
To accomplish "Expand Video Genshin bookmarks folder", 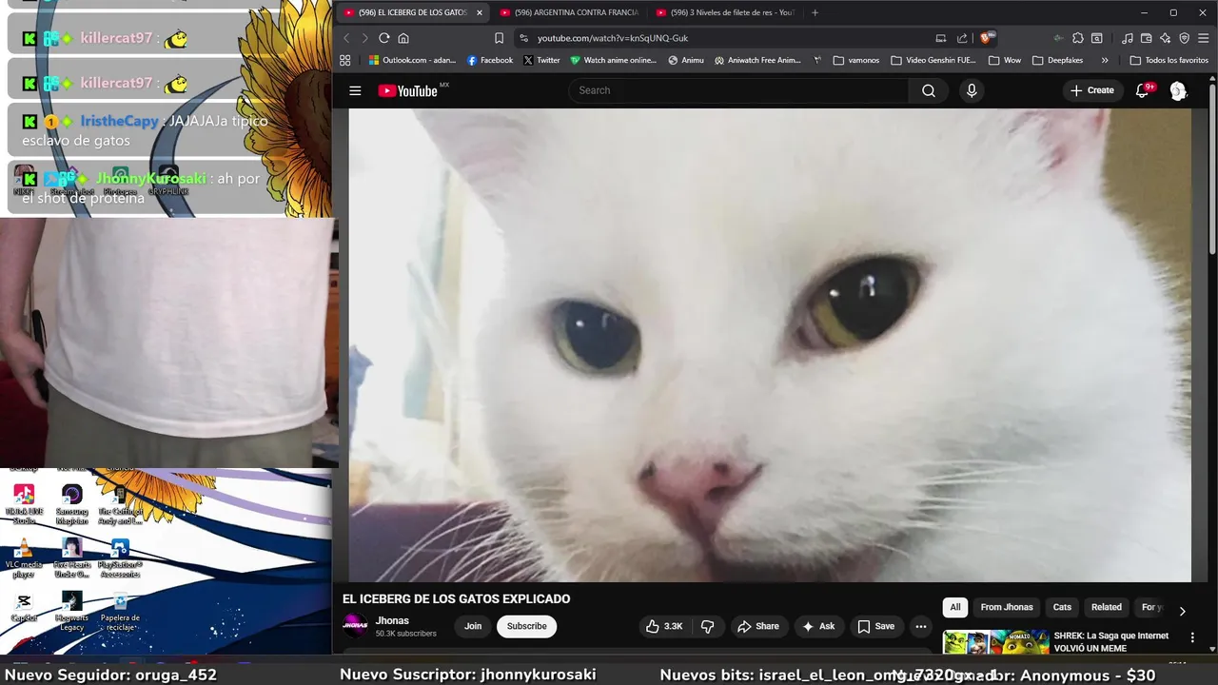I will coord(933,60).
